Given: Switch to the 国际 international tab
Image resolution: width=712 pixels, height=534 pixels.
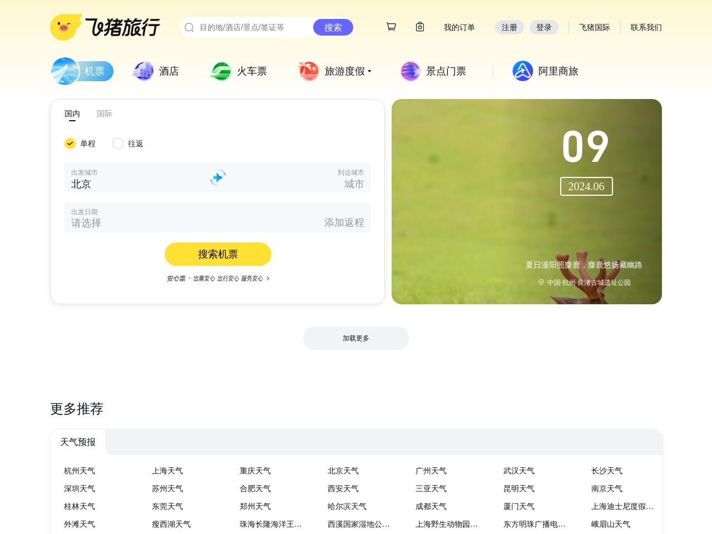Looking at the screenshot, I should tap(105, 113).
